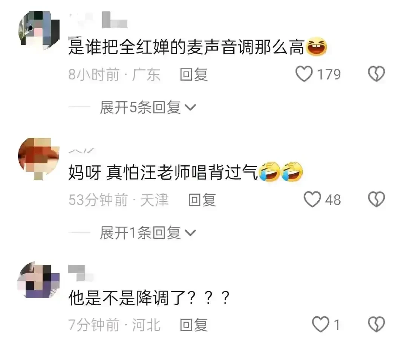Viewport: 407px width, 345px height.
Task: Reply to the Hebei comment via 回复
Action: pos(194,325)
